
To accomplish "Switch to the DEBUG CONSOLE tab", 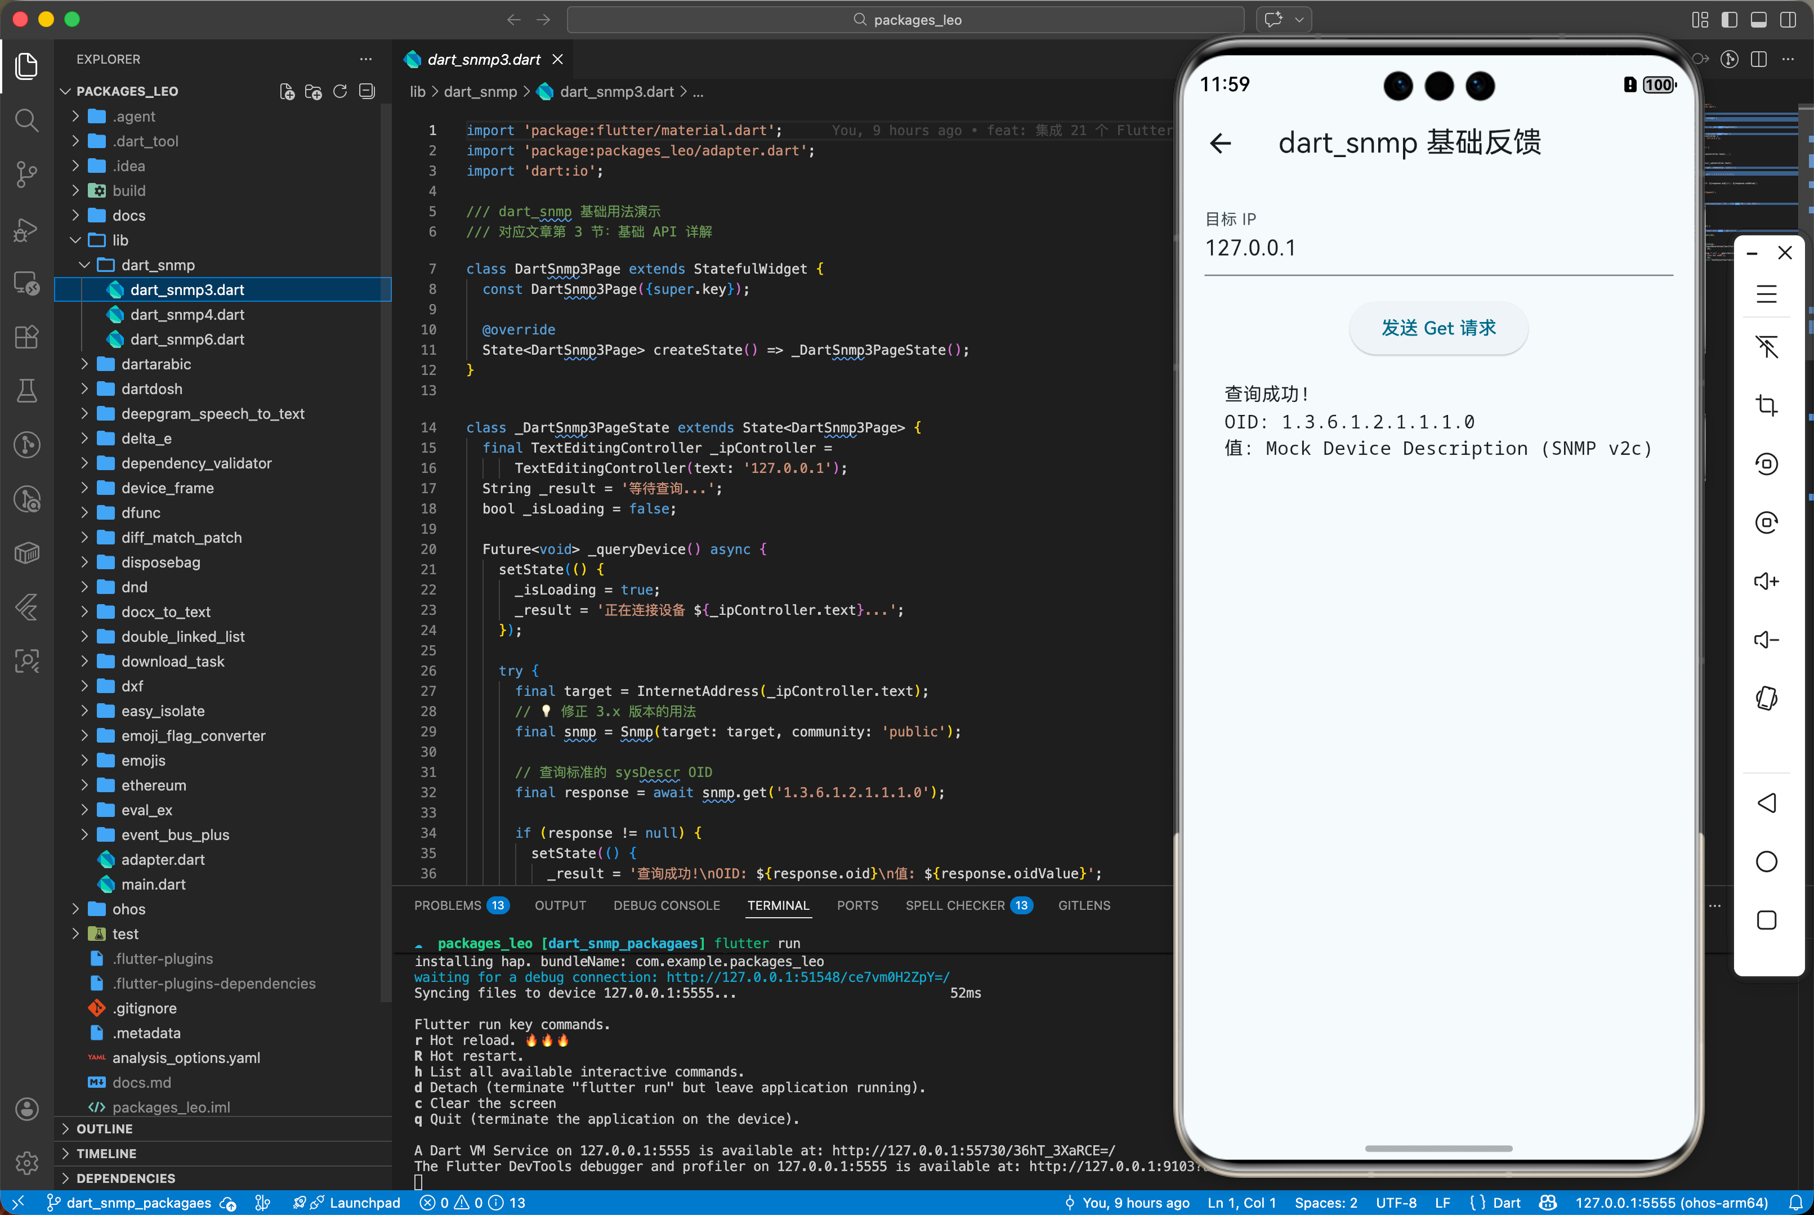I will coord(667,905).
